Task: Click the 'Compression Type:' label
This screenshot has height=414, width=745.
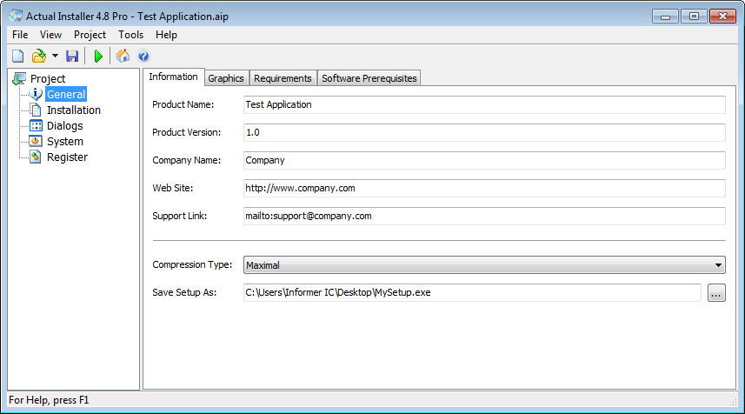Action: point(192,264)
